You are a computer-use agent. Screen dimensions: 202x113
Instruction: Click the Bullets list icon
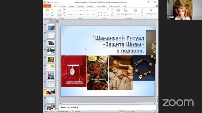click(99, 10)
